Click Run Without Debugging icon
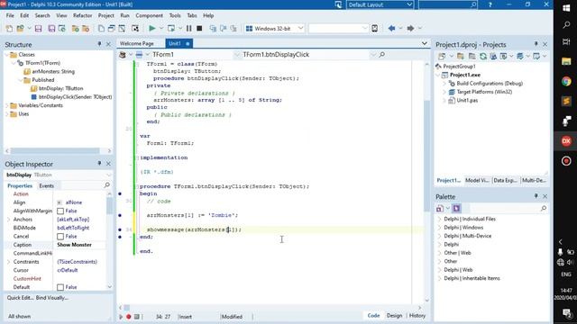This screenshot has width=577, height=324. [171, 28]
